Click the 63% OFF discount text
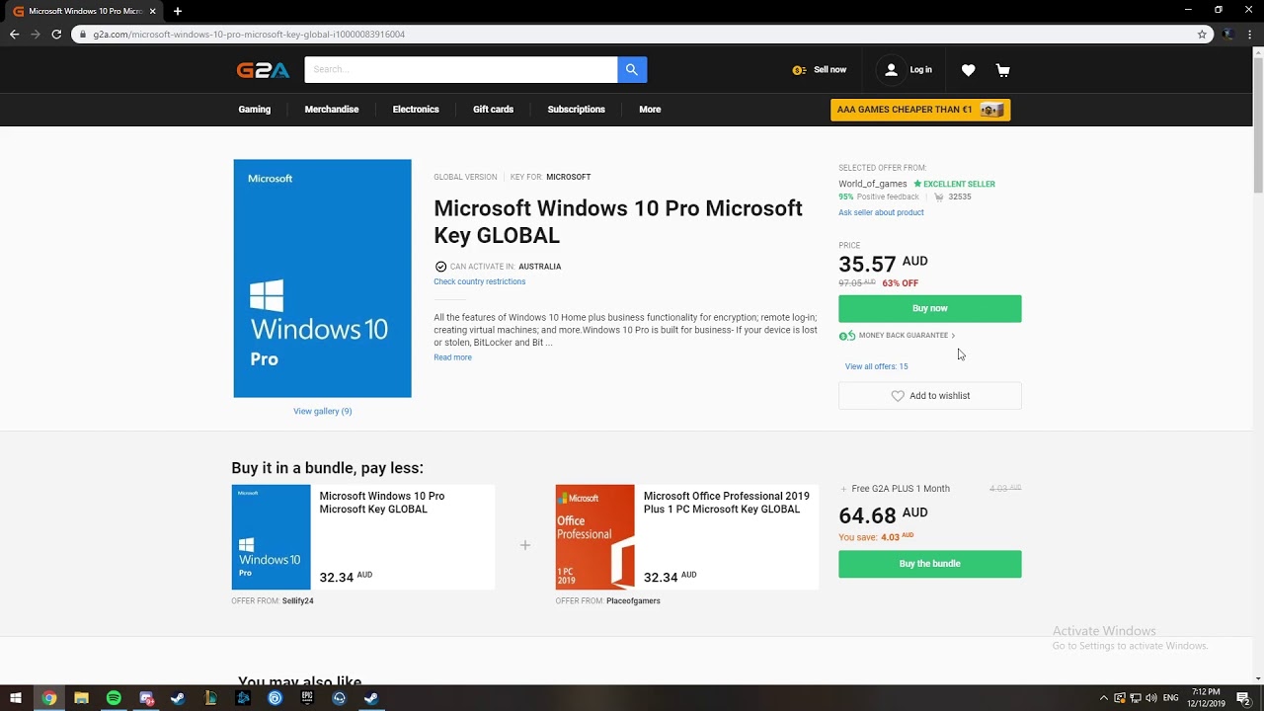1264x711 pixels. (901, 283)
